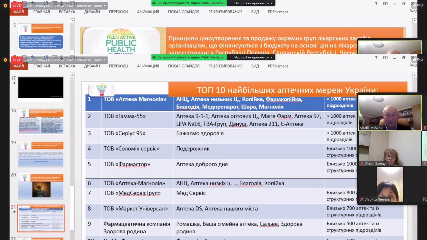427x240 pixels.
Task: Click the muted microphone icon for Лариса Ленчик
Action: [362, 199]
